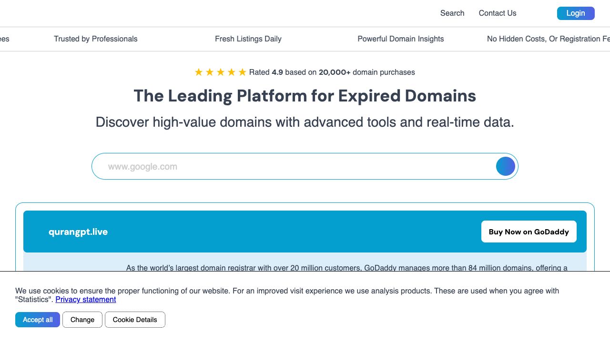The image size is (610, 343).
Task: Click the Trusted by Professionals banner text
Action: (95, 39)
